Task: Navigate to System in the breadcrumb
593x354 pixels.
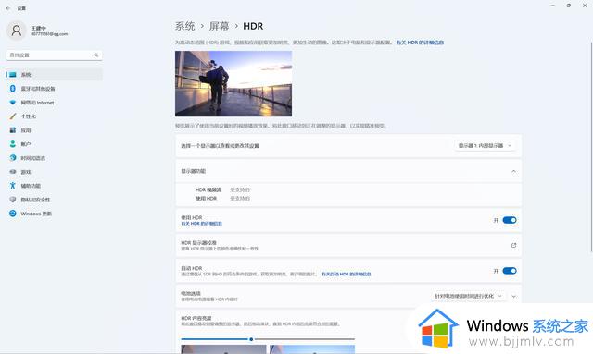Action: click(x=185, y=26)
